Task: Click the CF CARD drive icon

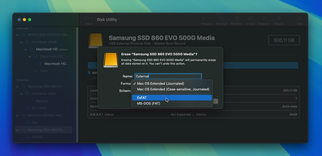Action: 27,108
